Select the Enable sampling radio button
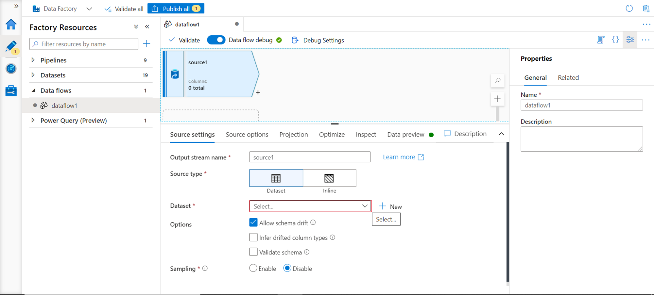The width and height of the screenshot is (654, 295). 253,268
